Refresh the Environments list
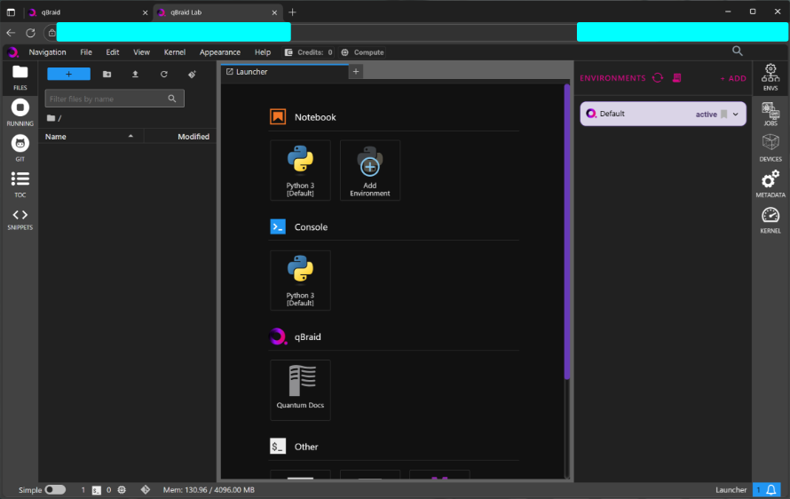Viewport: 790px width, 499px height. click(x=658, y=77)
